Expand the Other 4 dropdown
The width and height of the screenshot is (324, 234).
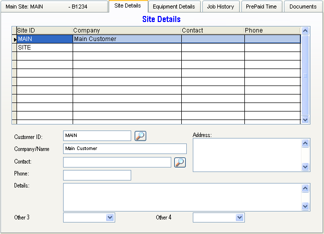coord(239,217)
